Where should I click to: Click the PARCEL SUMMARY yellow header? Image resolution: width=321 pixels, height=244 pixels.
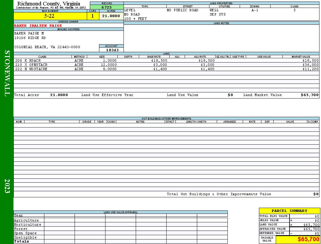[289, 211]
